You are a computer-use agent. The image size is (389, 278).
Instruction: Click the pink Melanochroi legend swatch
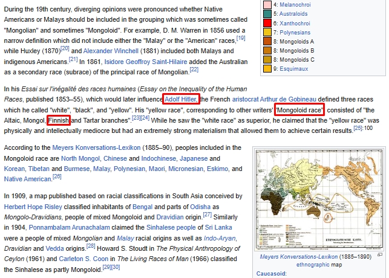267,5
